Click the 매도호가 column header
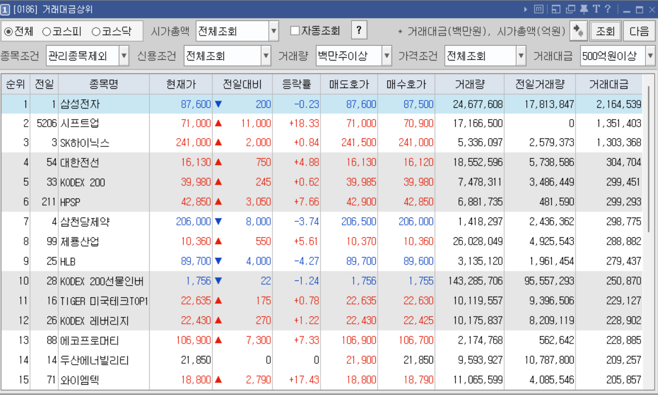Image resolution: width=658 pixels, height=395 pixels. [x=349, y=84]
